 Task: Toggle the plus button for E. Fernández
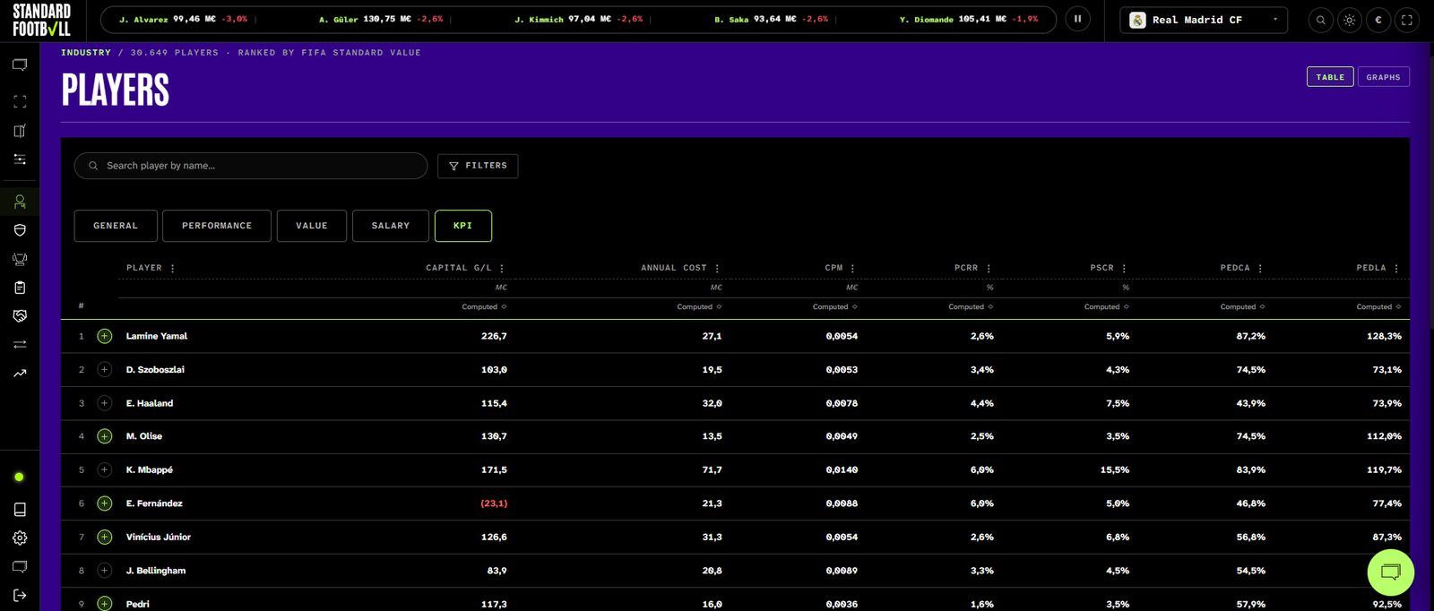105,503
